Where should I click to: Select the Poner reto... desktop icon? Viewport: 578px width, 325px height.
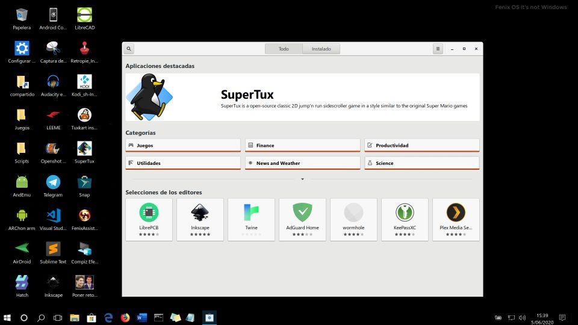84,286
